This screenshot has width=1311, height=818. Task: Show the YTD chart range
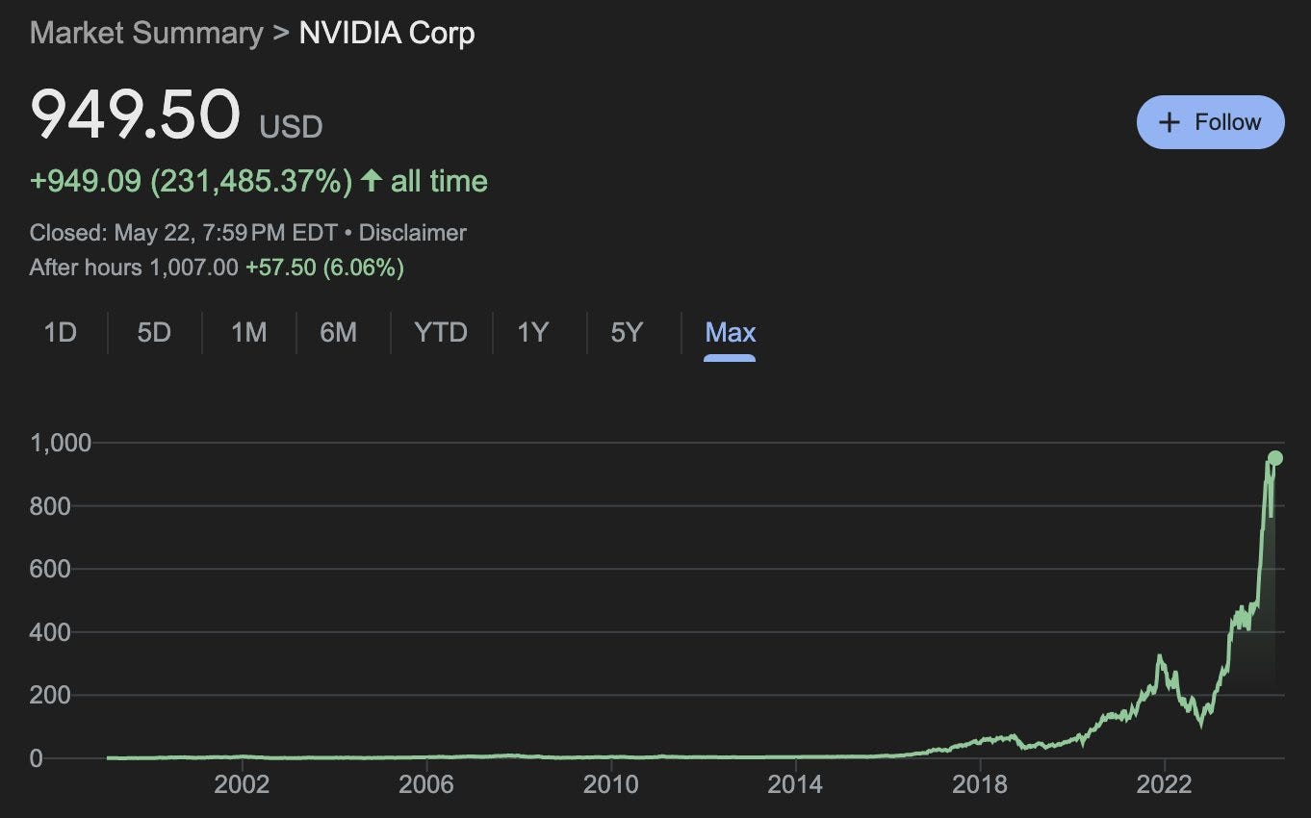click(x=441, y=333)
